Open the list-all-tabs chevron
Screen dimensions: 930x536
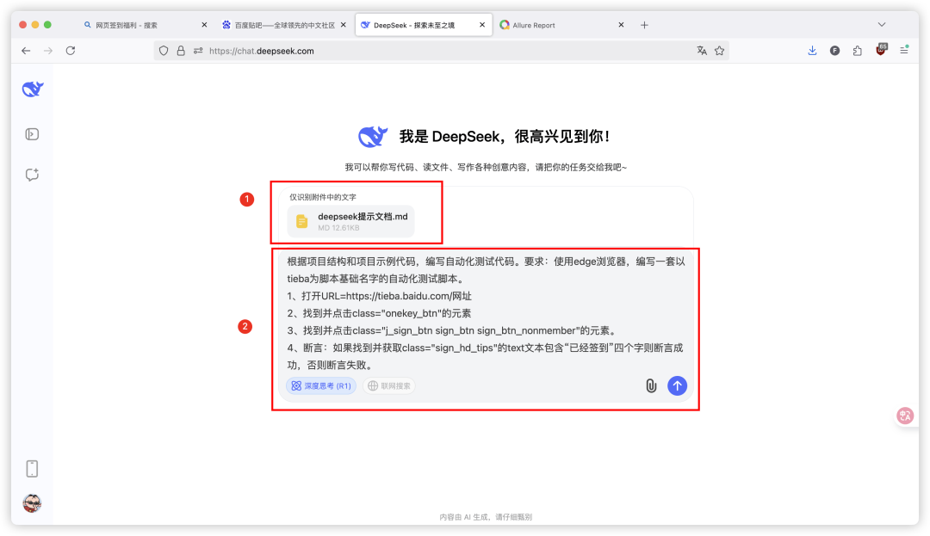click(881, 24)
